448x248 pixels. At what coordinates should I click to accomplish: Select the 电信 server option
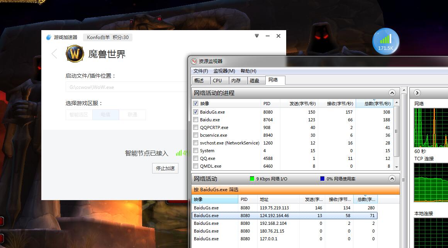click(x=105, y=114)
